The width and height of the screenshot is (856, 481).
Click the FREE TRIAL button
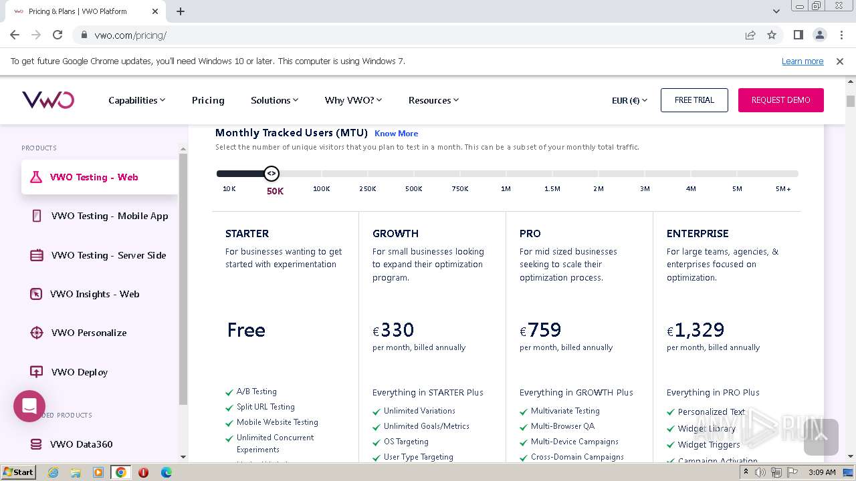[x=694, y=100]
